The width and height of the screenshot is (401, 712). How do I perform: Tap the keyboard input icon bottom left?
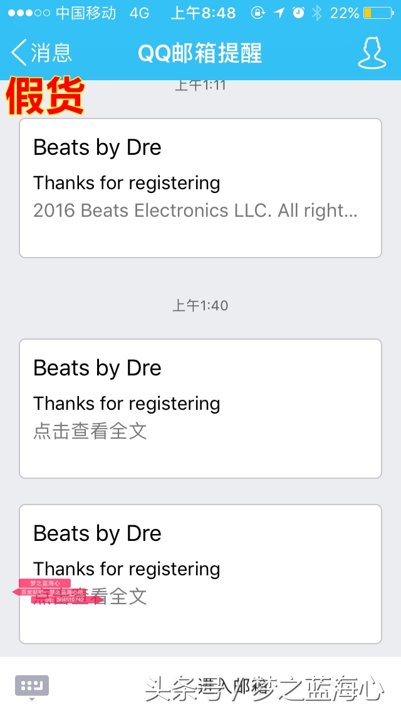pos(31,686)
